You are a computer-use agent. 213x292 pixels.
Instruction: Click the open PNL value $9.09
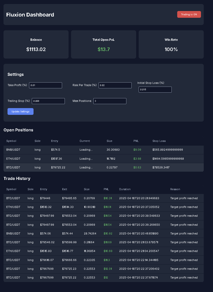pyautogui.click(x=137, y=150)
